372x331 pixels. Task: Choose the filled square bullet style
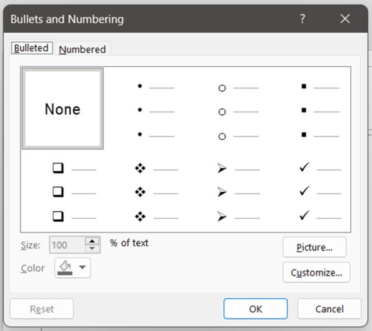pos(319,111)
